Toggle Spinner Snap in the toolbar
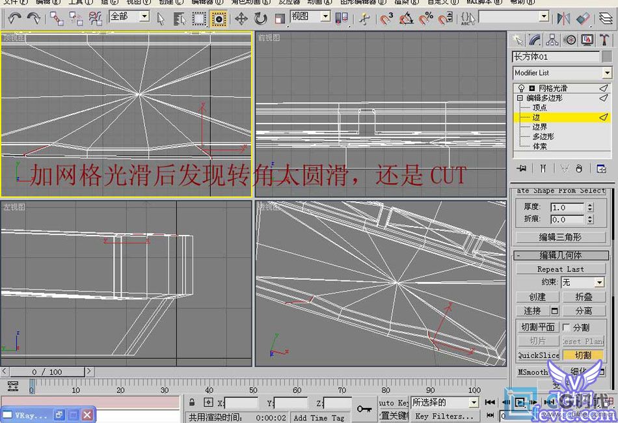Viewport: 618px width, 423px height. 445,18
